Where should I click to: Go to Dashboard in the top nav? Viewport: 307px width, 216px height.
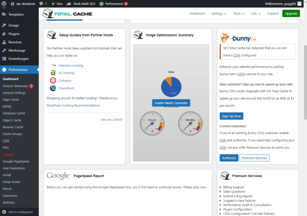pyautogui.click(x=197, y=13)
